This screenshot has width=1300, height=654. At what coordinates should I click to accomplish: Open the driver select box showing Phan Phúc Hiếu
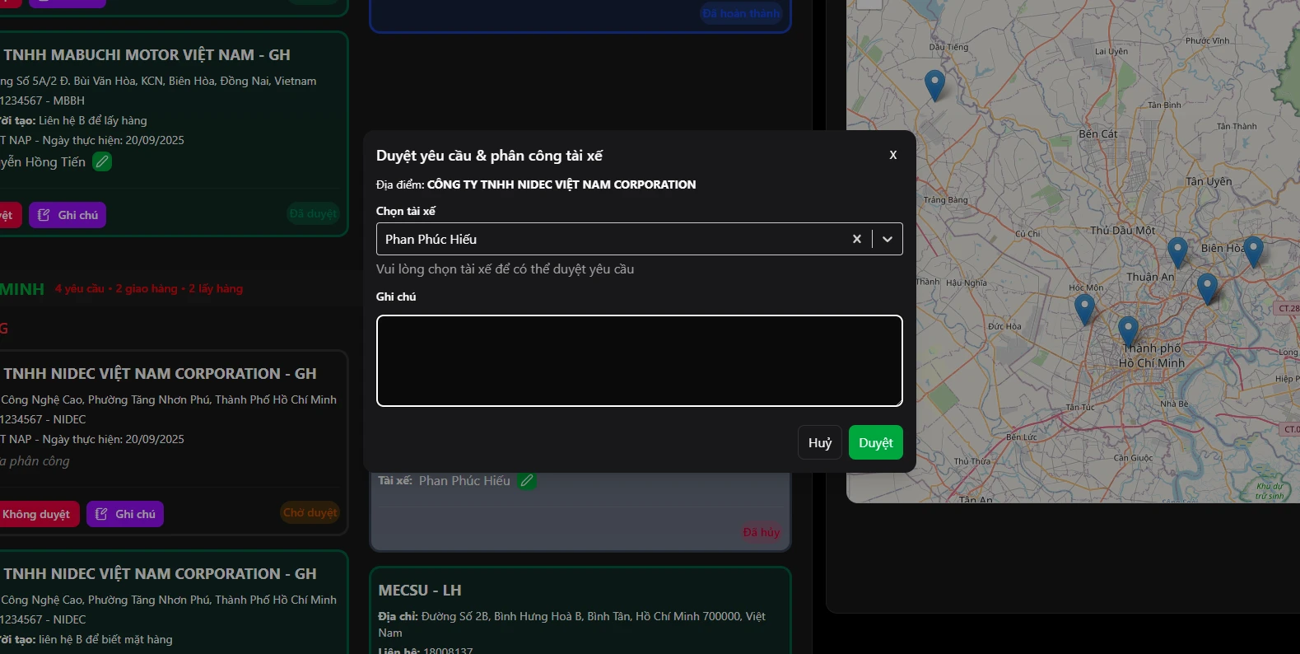[609, 239]
